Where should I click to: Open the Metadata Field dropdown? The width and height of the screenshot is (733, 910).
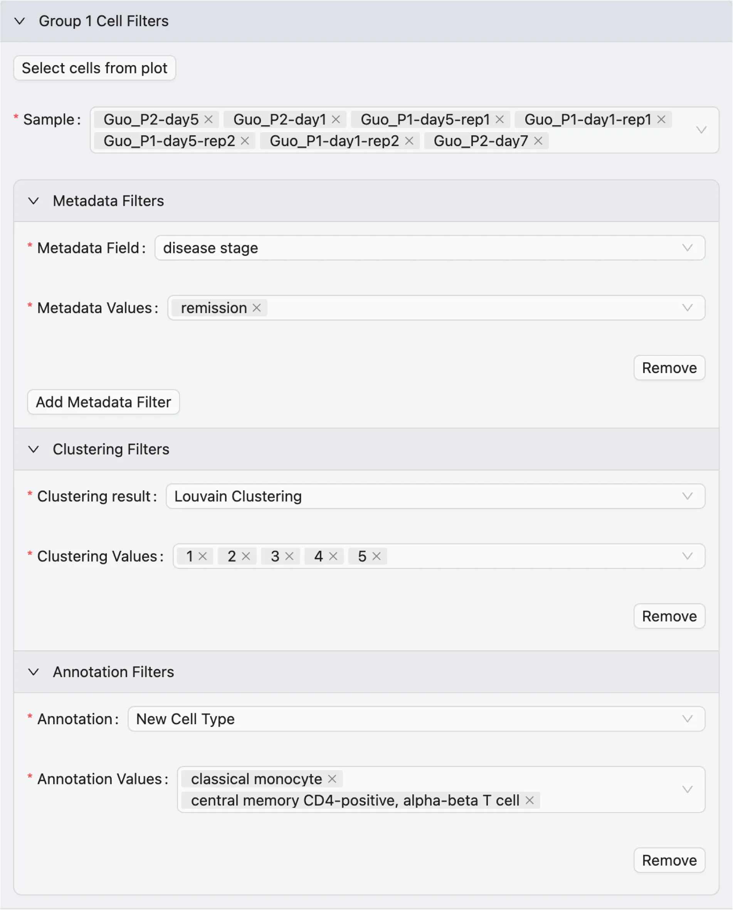pyautogui.click(x=429, y=248)
